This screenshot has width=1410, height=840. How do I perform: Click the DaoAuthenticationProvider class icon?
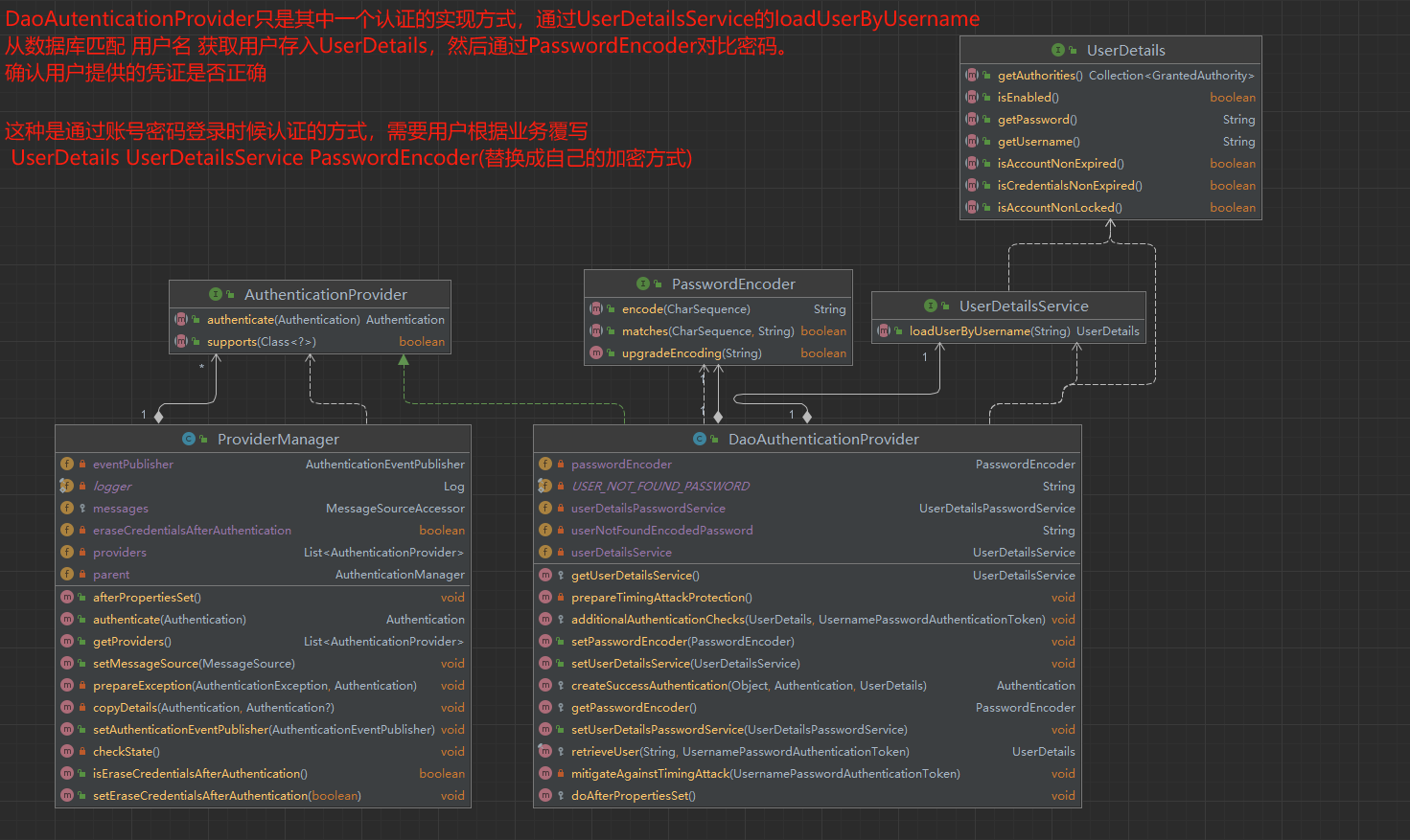point(700,439)
